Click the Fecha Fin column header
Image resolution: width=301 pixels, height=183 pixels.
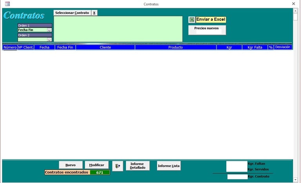point(65,47)
